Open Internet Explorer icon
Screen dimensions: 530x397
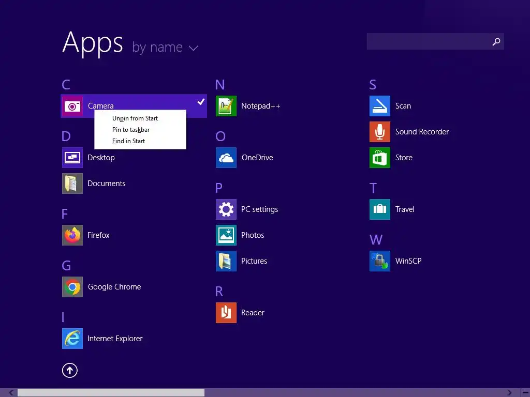(72, 339)
